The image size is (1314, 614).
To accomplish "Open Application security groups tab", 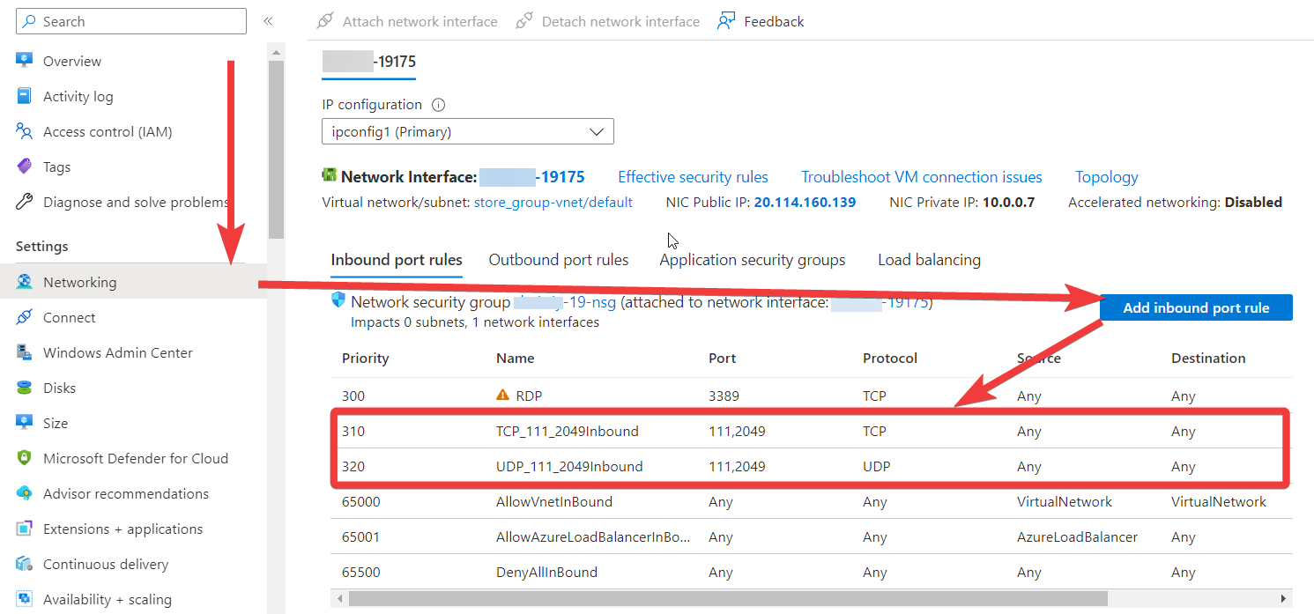I will coord(753,260).
